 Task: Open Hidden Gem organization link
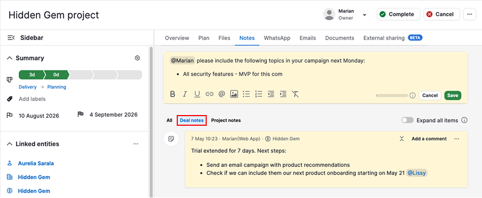(x=34, y=177)
